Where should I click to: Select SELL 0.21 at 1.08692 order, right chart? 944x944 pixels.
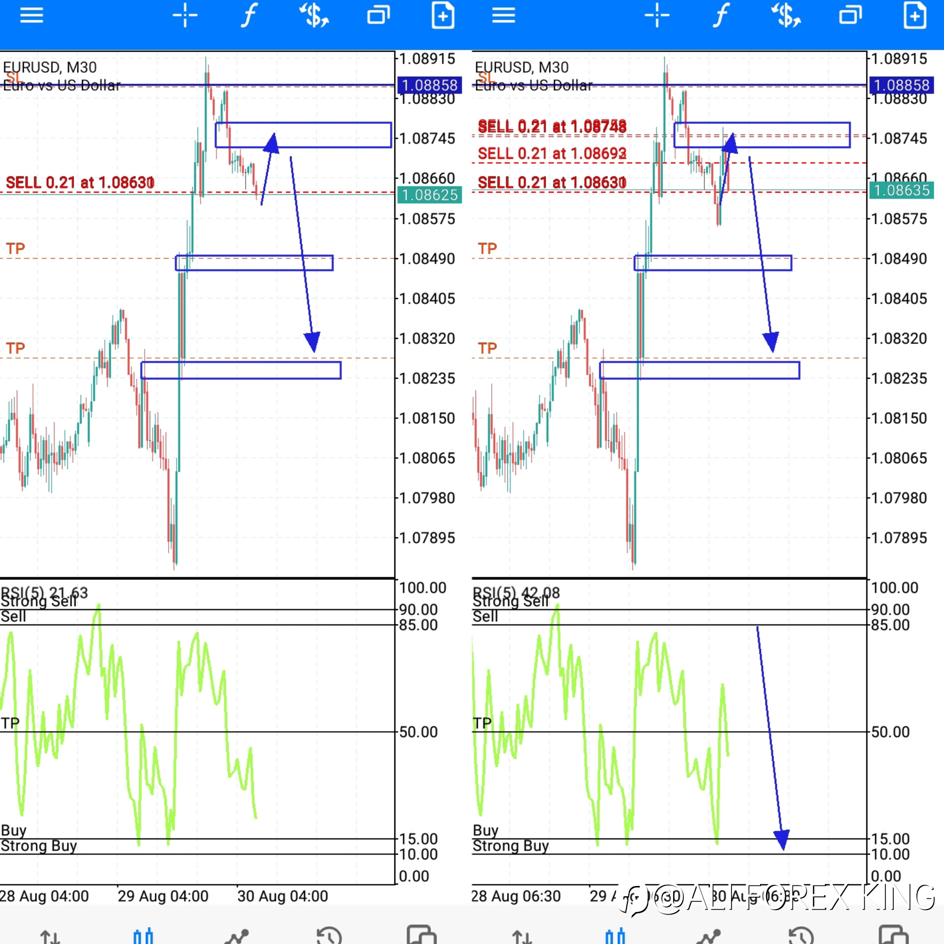552,154
